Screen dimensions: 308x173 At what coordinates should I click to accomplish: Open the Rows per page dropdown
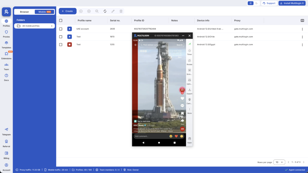(x=279, y=162)
